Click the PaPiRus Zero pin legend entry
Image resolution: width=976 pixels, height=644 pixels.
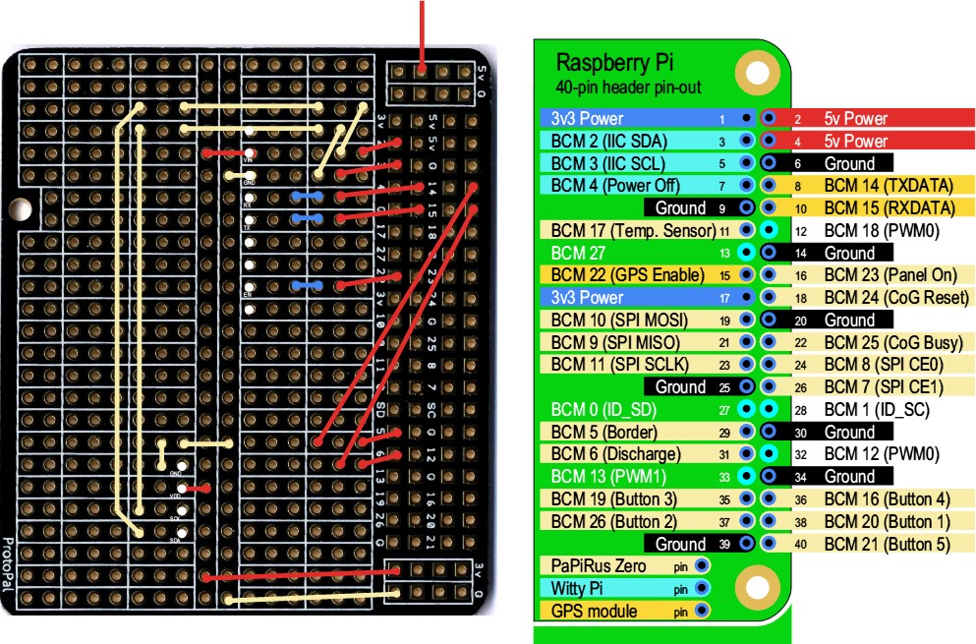[x=625, y=565]
